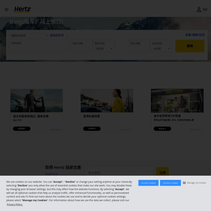Click the 添加折扣号 link
The width and height of the screenshot is (211, 211).
coord(57,35)
